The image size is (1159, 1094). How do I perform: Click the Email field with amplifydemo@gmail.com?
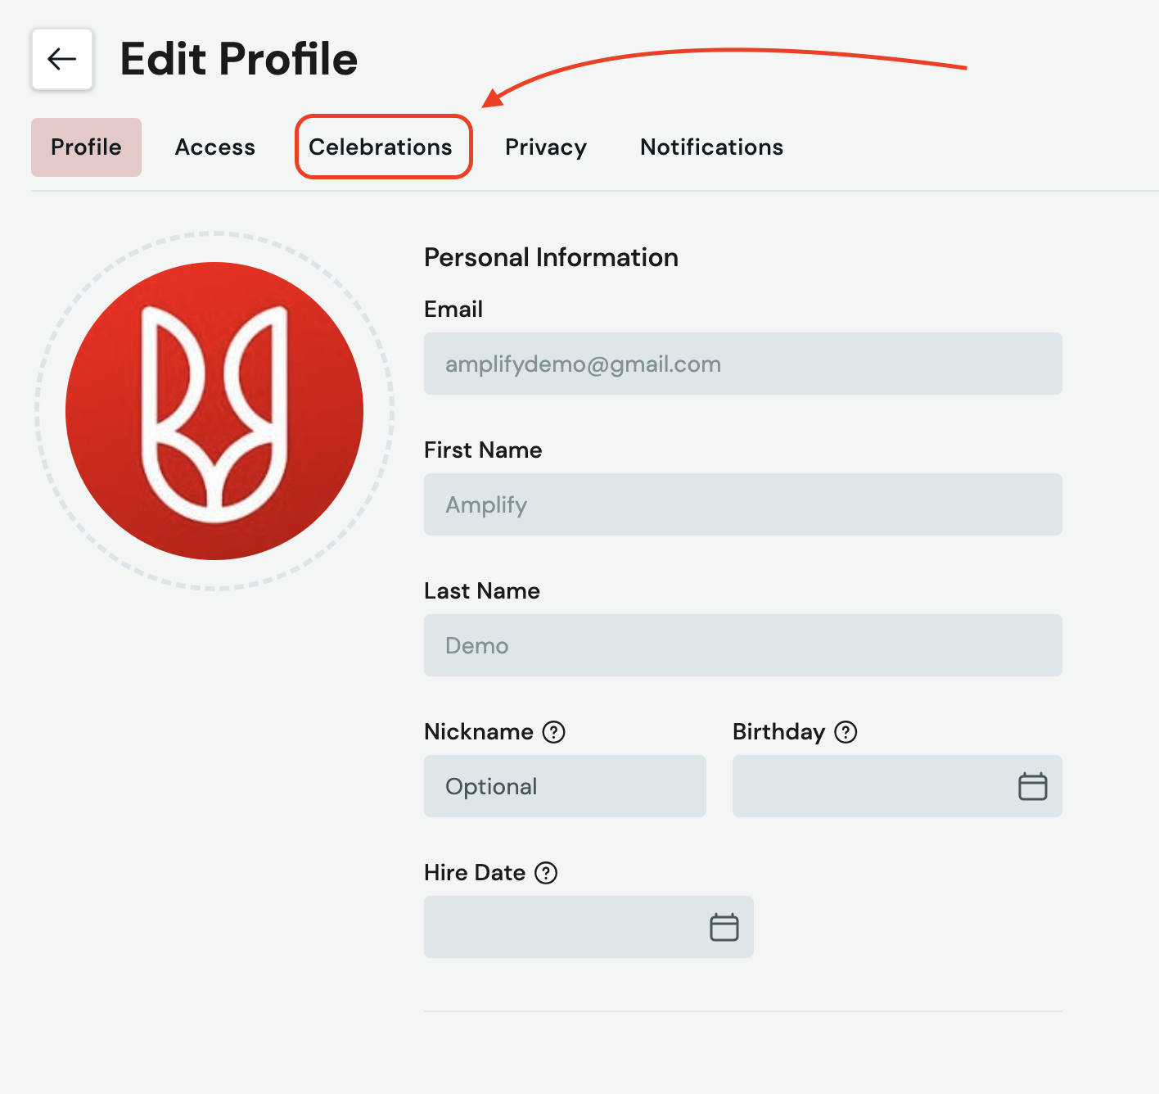tap(743, 364)
